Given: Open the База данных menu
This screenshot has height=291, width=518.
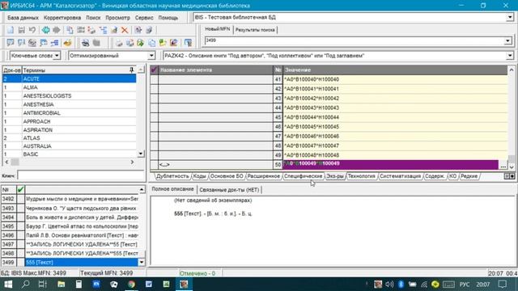Looking at the screenshot, I should coord(23,18).
